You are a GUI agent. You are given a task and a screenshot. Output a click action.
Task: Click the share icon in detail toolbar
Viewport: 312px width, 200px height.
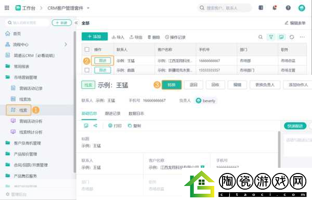[95, 126]
